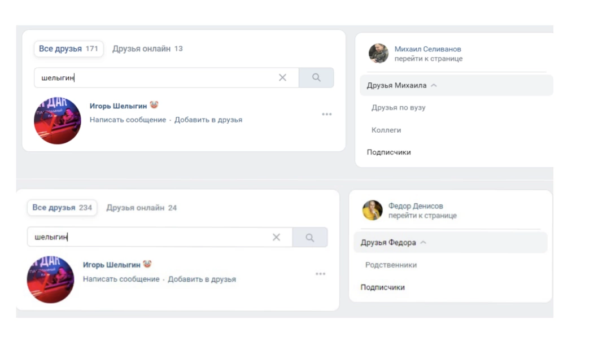Viewport: 590px width, 350px height.
Task: Click Написать сообщение in upper result
Action: [128, 120]
